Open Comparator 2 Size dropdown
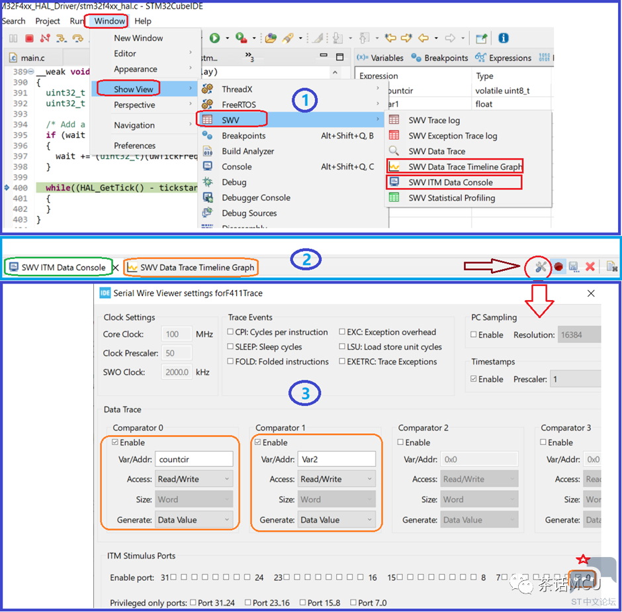Viewport: 622px width, 612px height. coord(479,499)
